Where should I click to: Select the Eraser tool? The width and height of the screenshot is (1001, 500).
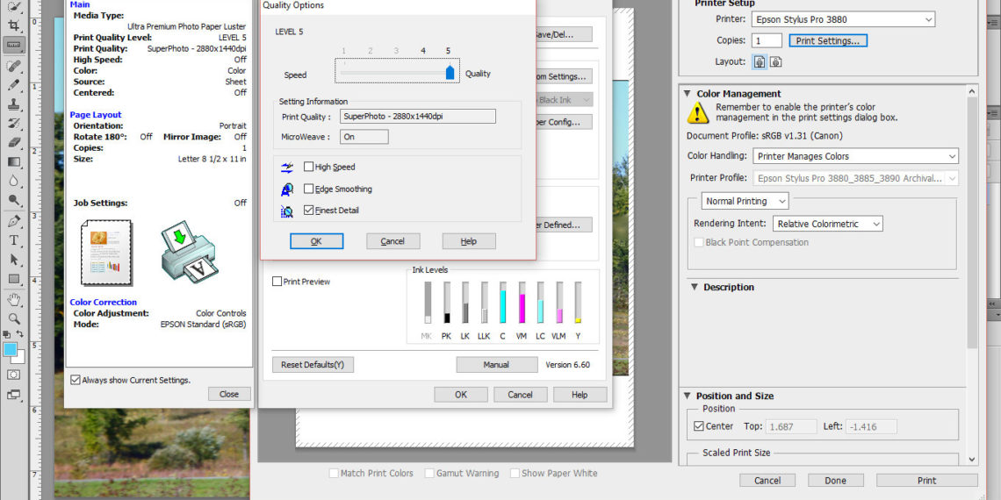(x=13, y=142)
